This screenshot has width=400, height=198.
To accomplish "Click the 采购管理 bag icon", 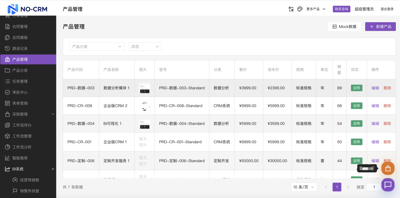I will 7,114.
